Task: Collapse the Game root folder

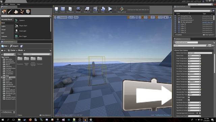Action: pos(2,57)
